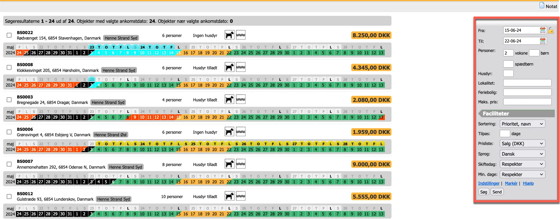Open the Sprog language dropdown
560x220 pixels.
click(522, 154)
